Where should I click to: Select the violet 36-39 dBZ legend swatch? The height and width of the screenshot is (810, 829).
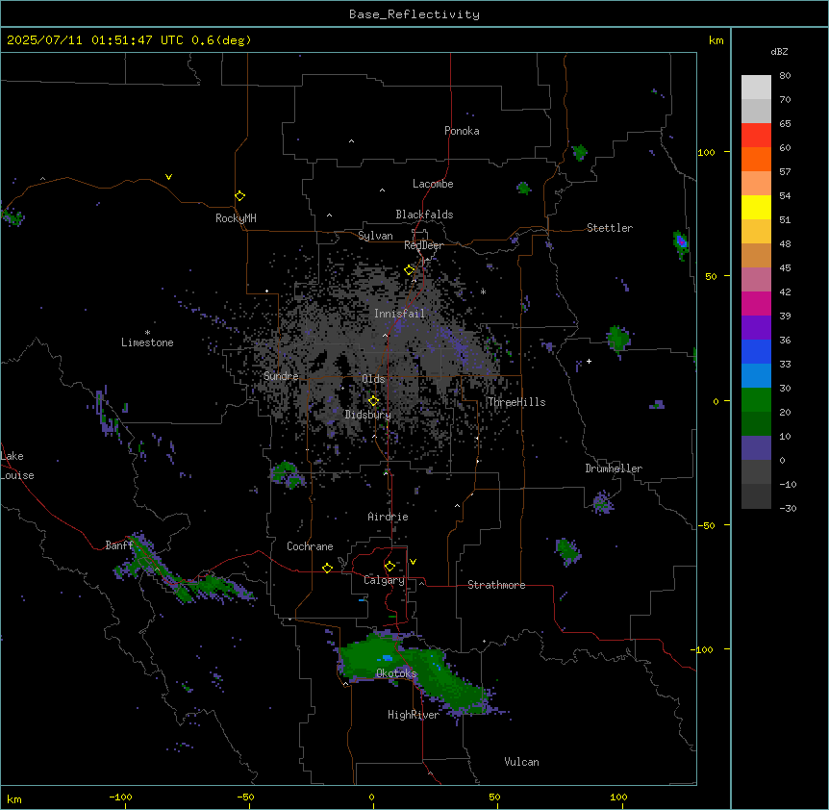point(756,328)
